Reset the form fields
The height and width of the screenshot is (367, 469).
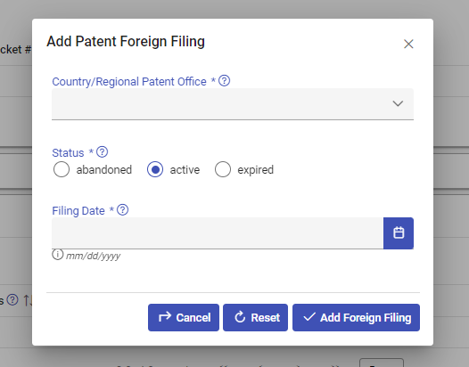[255, 317]
